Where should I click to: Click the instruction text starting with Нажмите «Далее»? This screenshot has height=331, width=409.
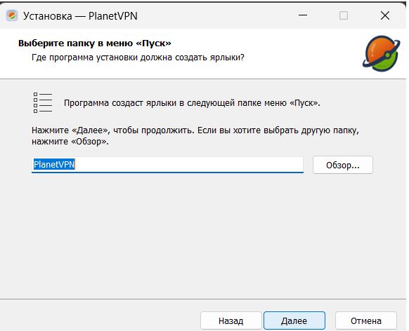click(195, 130)
